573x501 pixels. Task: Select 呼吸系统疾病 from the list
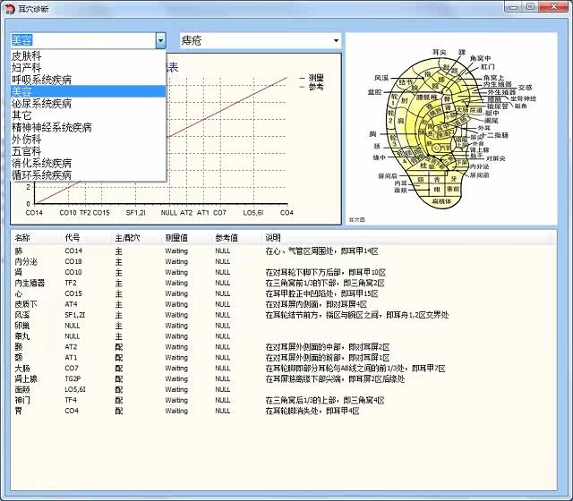[x=42, y=80]
